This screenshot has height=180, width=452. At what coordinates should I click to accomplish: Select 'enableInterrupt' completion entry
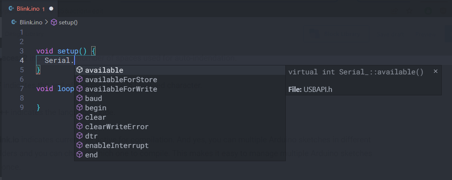(x=180, y=145)
